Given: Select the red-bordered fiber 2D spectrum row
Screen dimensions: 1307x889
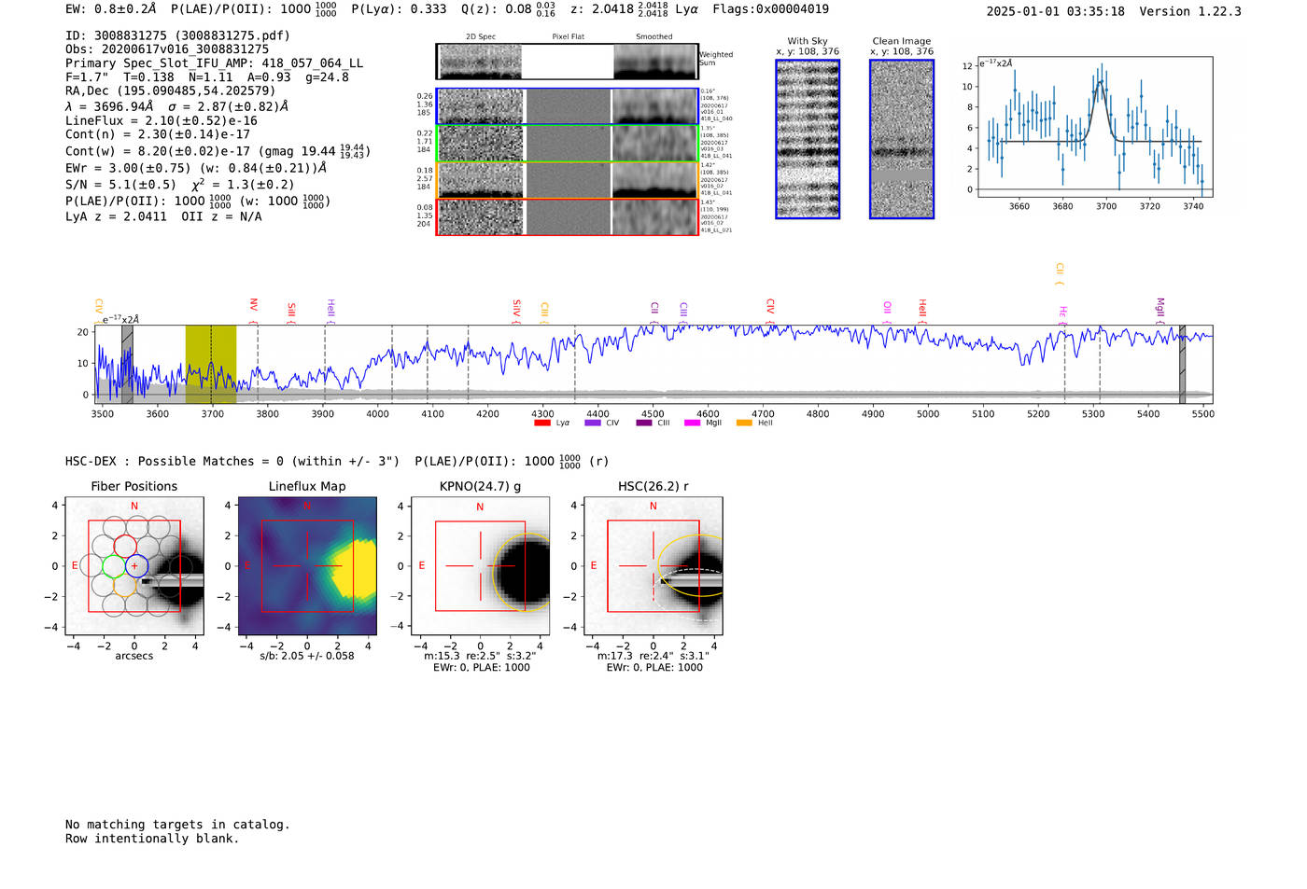Looking at the screenshot, I should coord(567,216).
